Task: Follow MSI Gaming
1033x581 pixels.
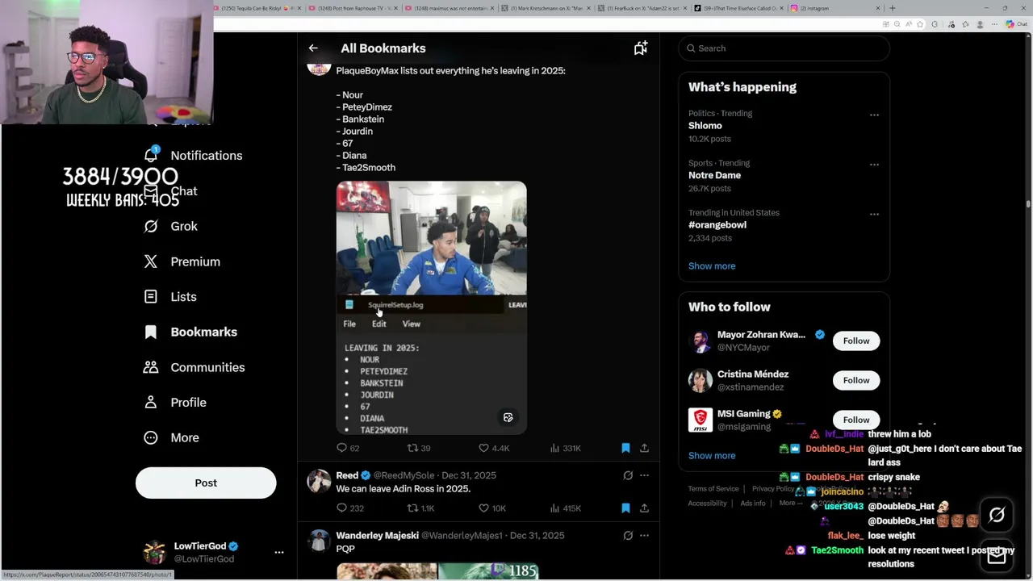Action: pos(856,420)
